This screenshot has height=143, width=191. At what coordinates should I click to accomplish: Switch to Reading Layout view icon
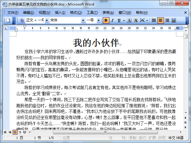24,132
